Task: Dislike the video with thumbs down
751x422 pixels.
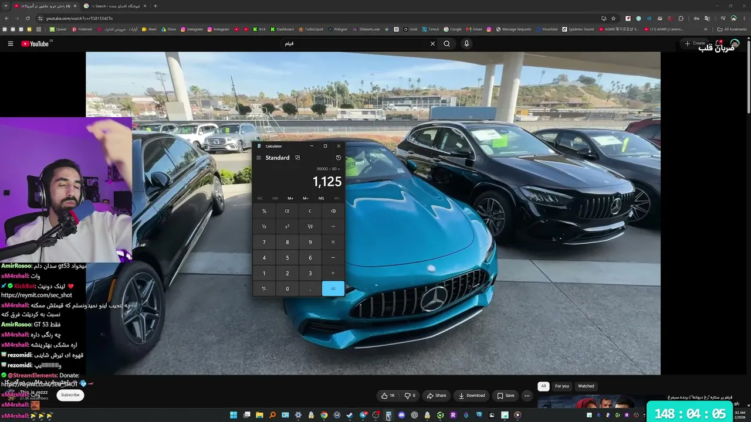Action: 410,396
